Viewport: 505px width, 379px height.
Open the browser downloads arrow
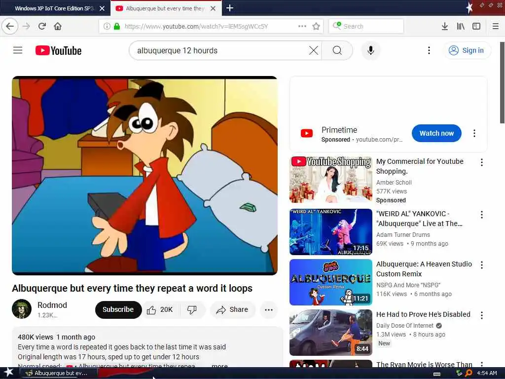tap(445, 26)
